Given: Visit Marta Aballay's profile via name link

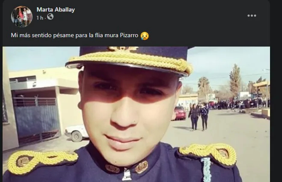Looking at the screenshot, I should pyautogui.click(x=56, y=9).
